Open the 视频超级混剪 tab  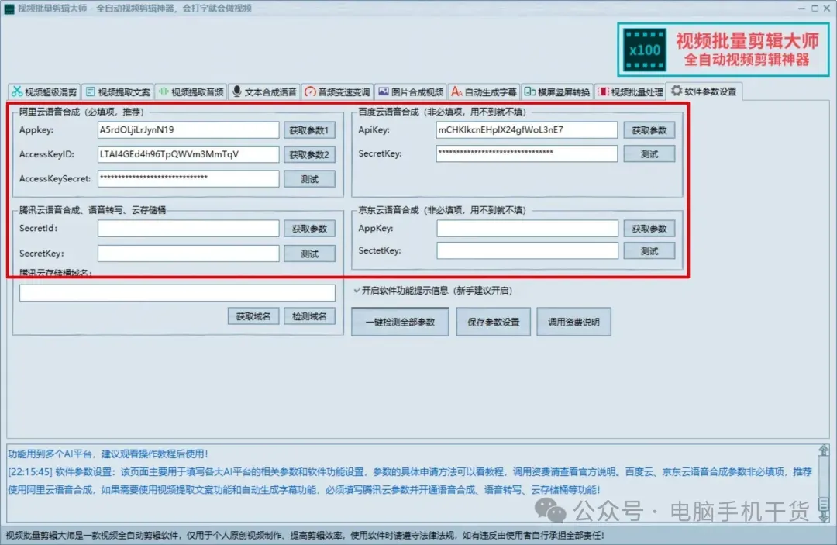tap(44, 91)
